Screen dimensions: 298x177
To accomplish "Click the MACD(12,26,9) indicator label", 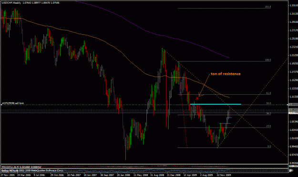I will (21, 167).
